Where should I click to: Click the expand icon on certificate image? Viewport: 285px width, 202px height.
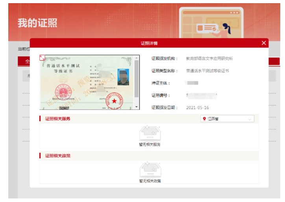click(42, 57)
